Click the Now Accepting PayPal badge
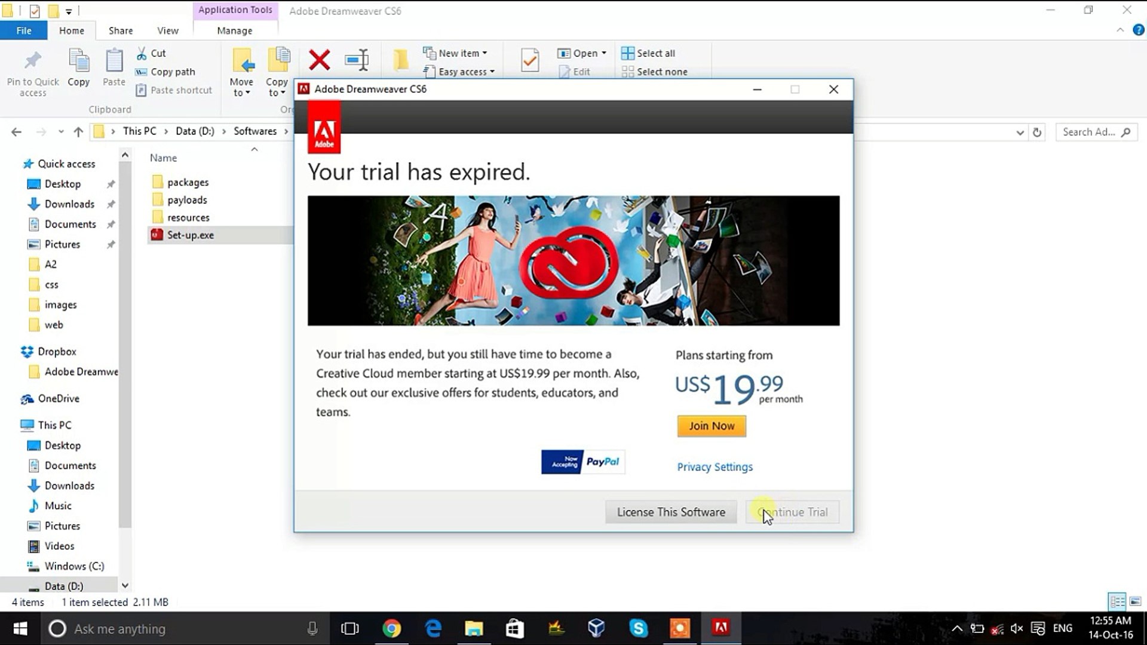 point(583,462)
